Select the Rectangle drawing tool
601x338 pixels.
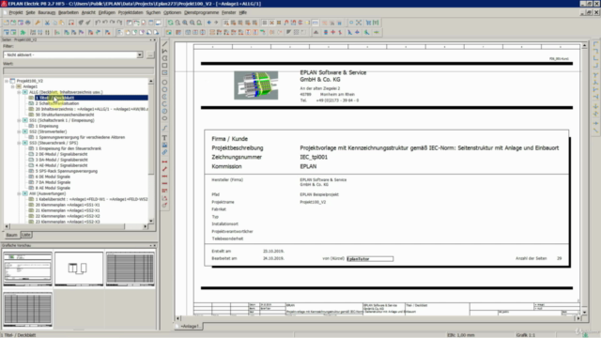click(165, 66)
